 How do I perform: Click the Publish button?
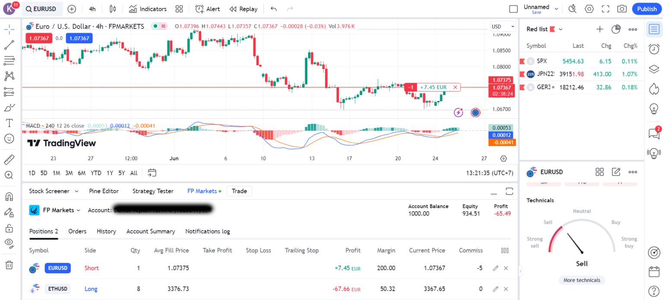click(647, 9)
